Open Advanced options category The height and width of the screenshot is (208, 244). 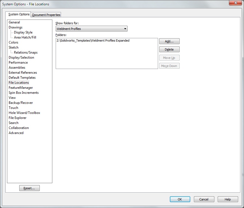[x=16, y=133]
